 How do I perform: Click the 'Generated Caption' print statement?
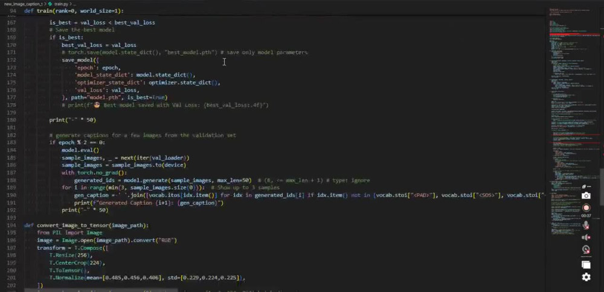click(x=149, y=203)
